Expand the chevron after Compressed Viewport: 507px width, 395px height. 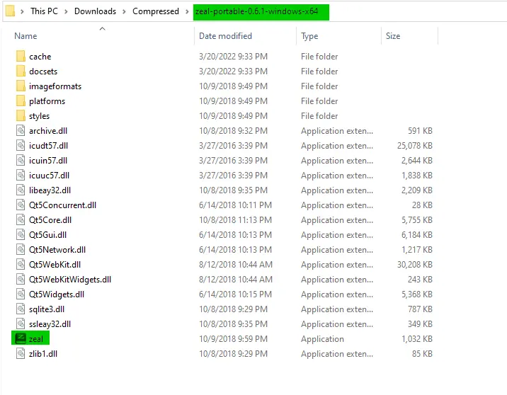[x=187, y=11]
